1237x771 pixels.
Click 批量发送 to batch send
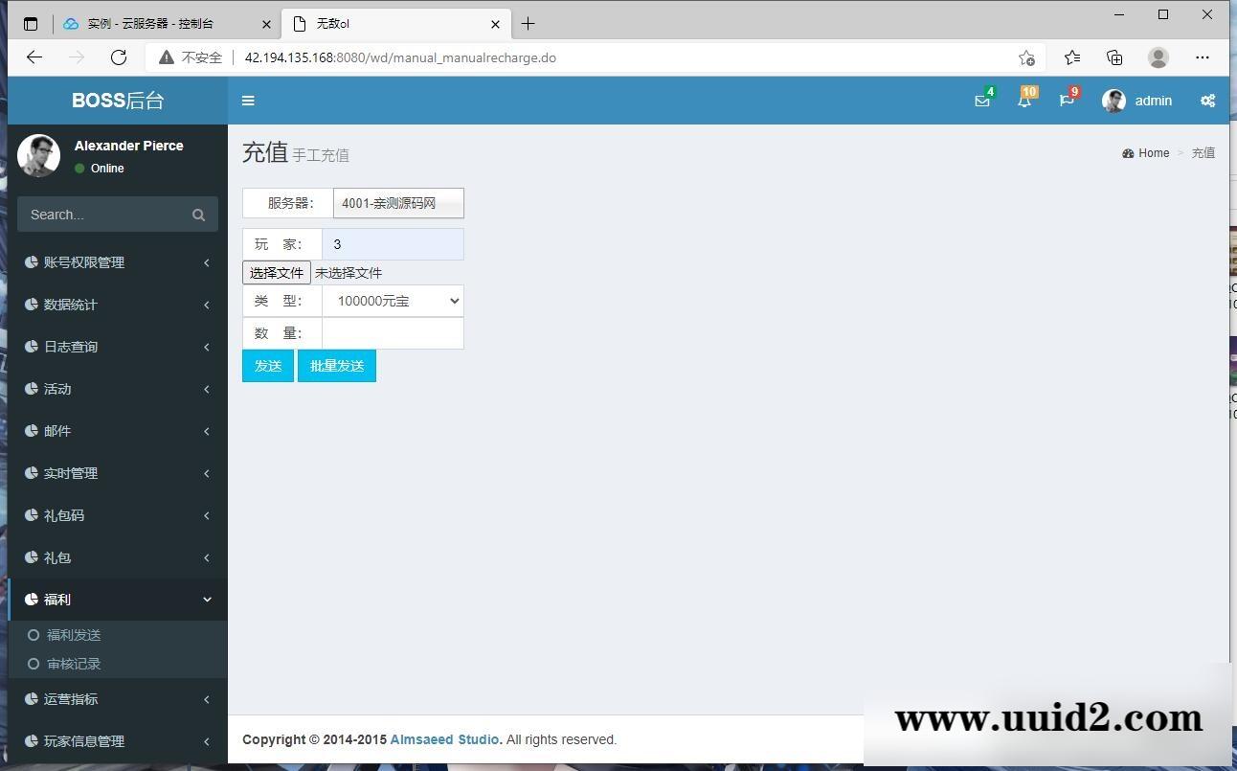tap(337, 365)
